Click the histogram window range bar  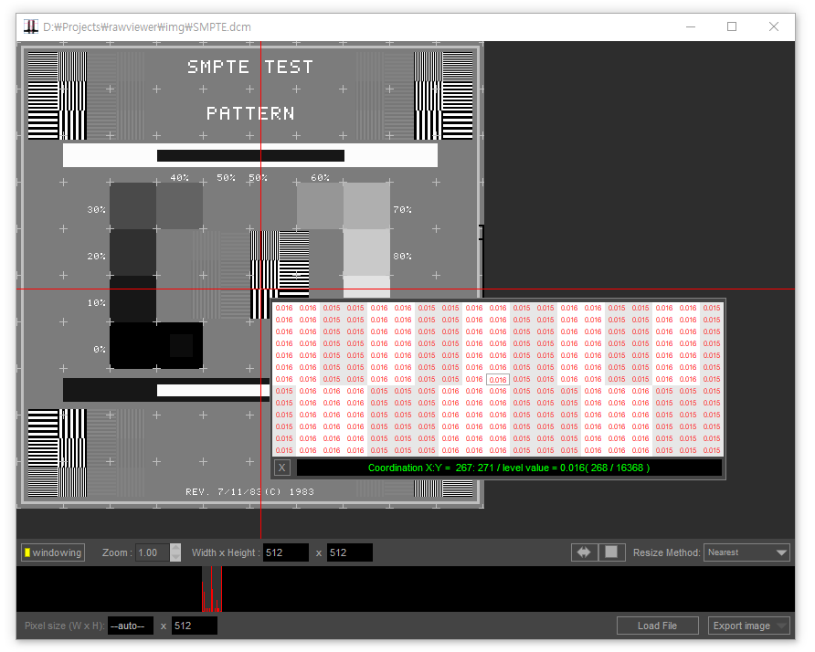click(x=212, y=589)
